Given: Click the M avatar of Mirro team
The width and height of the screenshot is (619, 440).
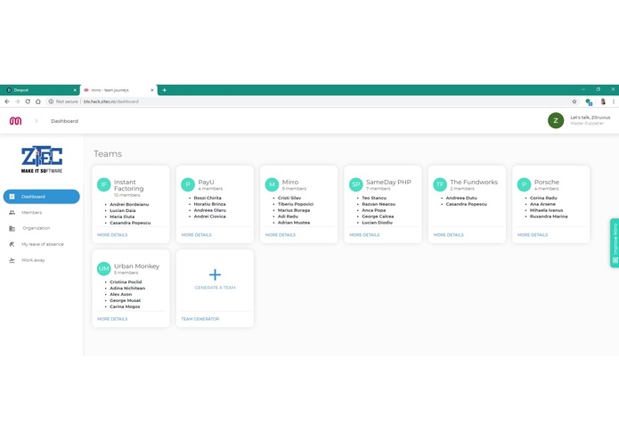Looking at the screenshot, I should (x=272, y=184).
